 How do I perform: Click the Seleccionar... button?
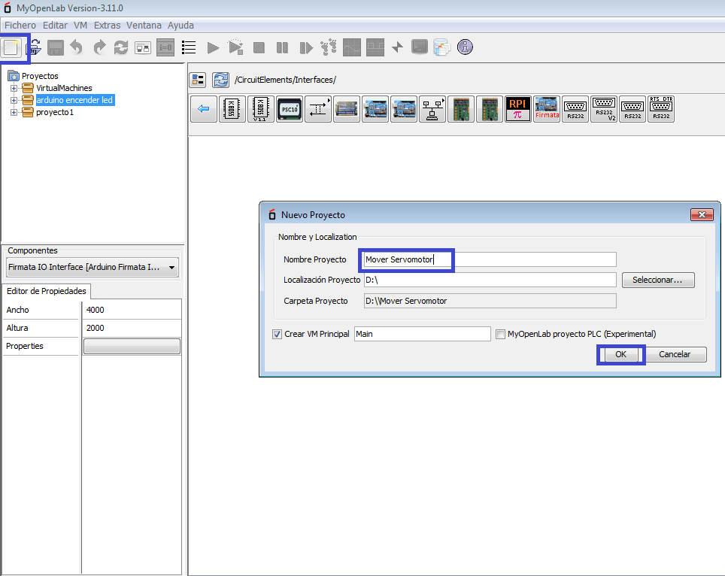tap(658, 280)
